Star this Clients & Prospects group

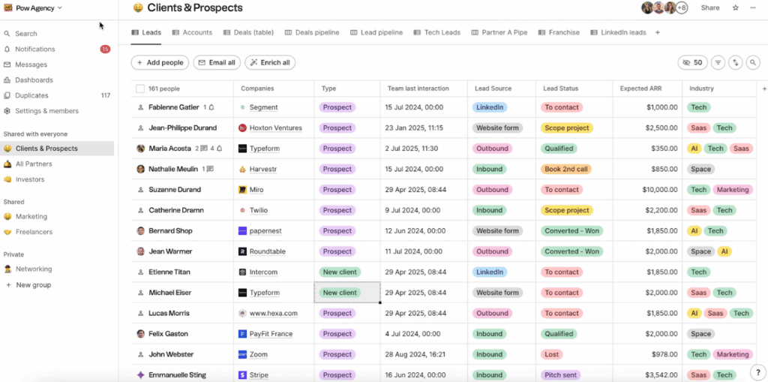point(736,8)
